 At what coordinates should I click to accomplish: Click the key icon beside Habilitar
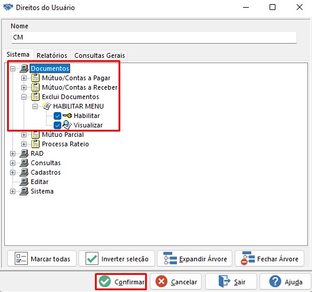[67, 116]
